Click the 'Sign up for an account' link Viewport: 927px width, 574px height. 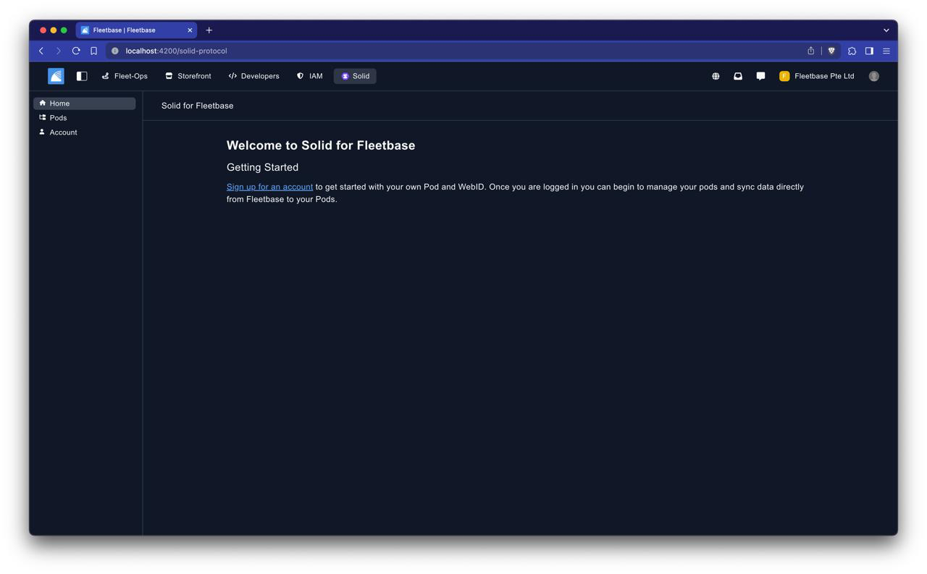269,187
